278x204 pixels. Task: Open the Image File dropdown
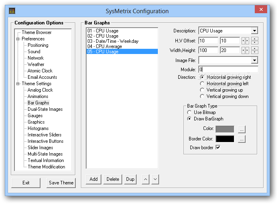point(254,60)
